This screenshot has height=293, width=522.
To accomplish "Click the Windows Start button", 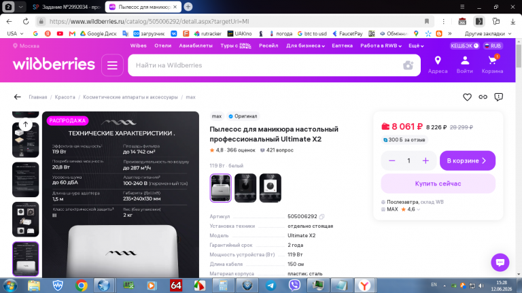I will tap(10, 286).
